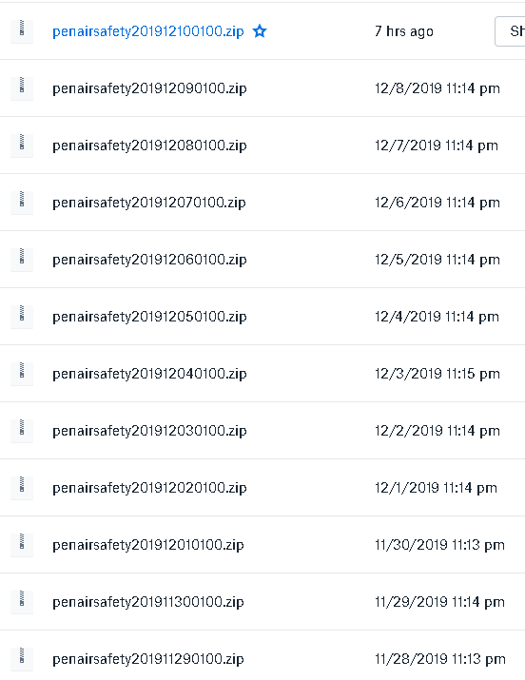Select the row modified 7 hrs ago
The image size is (525, 680).
(x=262, y=30)
